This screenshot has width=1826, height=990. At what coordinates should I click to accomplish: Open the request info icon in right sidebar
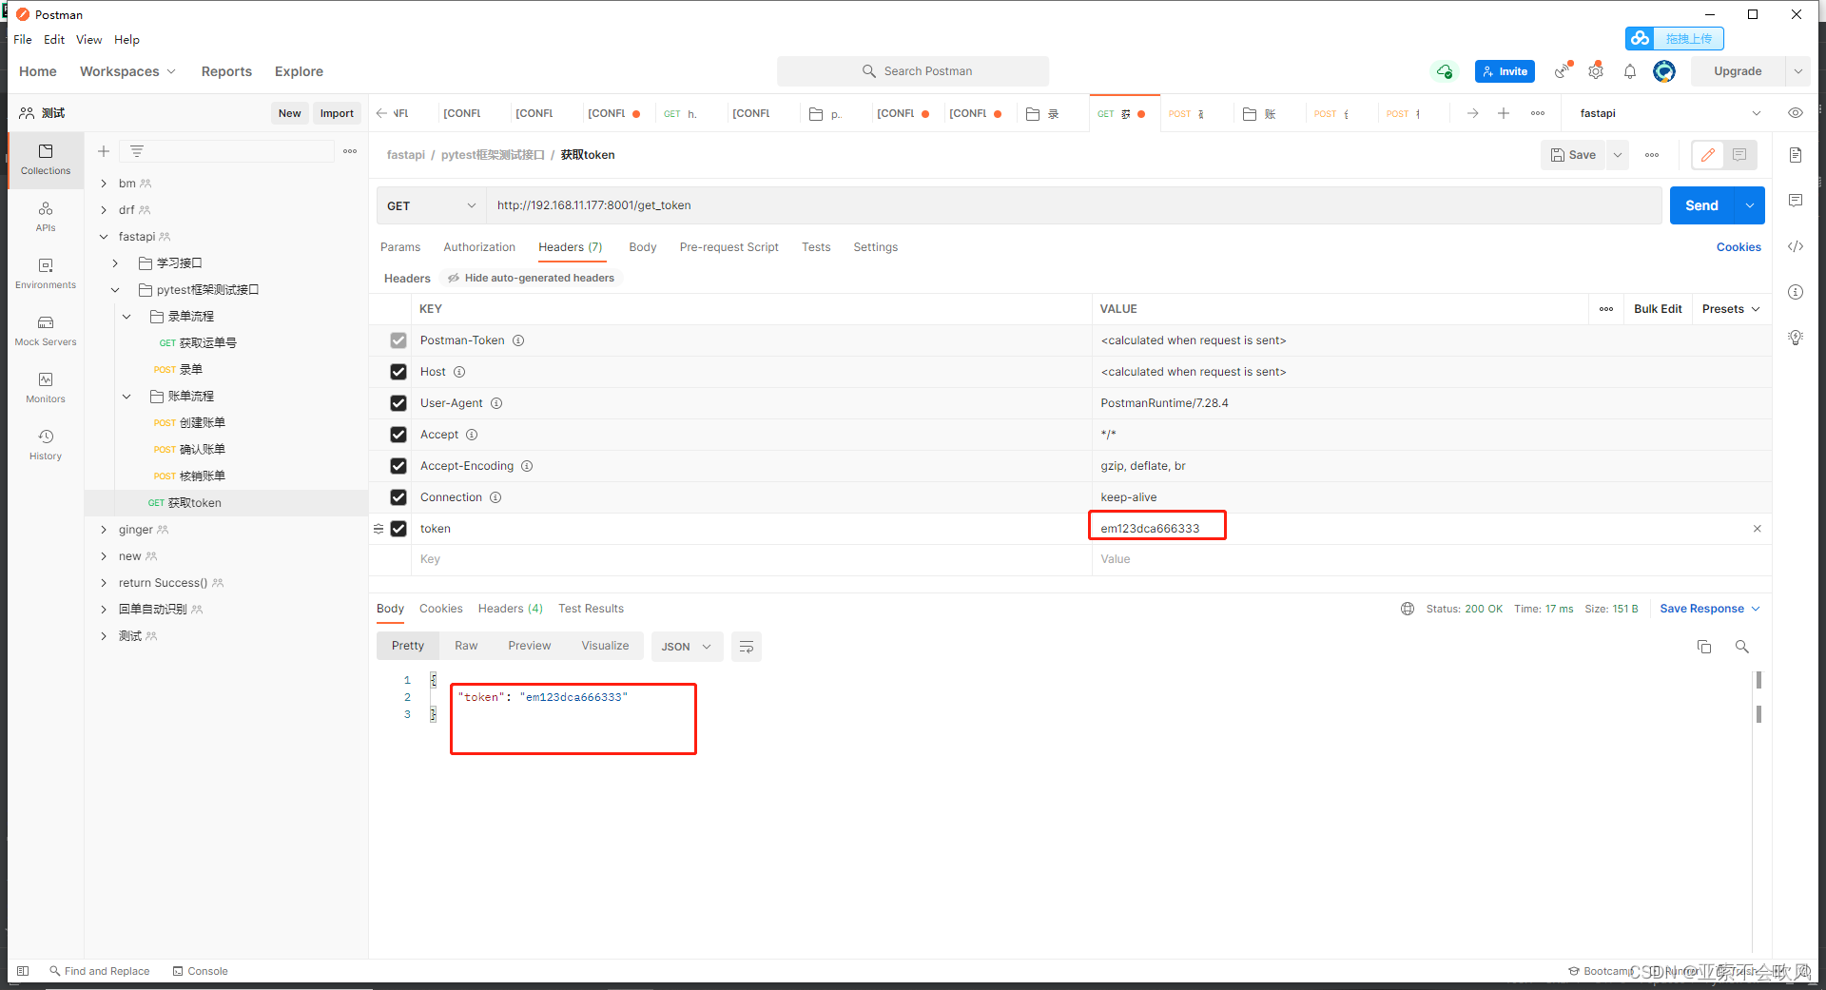[x=1796, y=292]
